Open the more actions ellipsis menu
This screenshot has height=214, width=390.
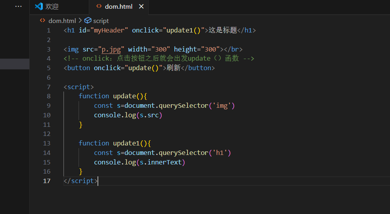18,6
